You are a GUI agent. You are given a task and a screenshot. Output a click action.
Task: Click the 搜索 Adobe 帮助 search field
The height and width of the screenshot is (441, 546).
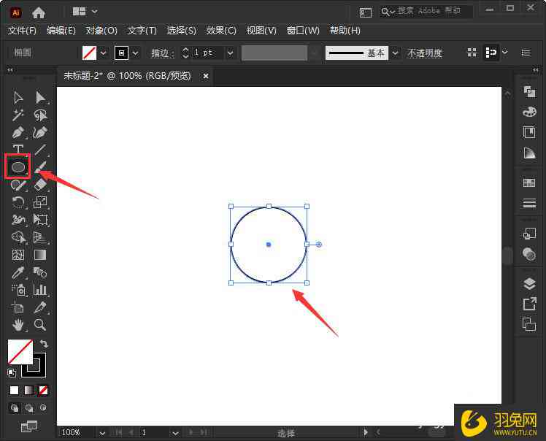[x=426, y=12]
